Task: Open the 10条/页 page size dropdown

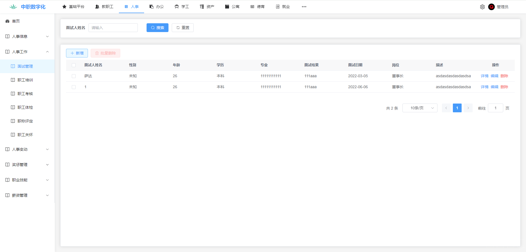Action: click(420, 108)
